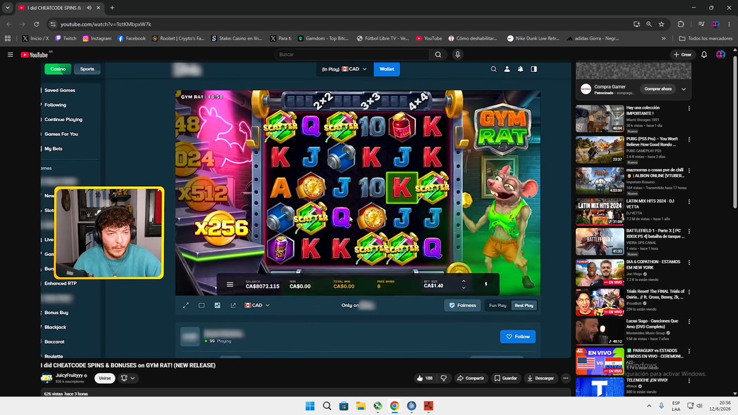The width and height of the screenshot is (738, 415).
Task: Click the Crear button on YouTube
Action: click(x=683, y=55)
